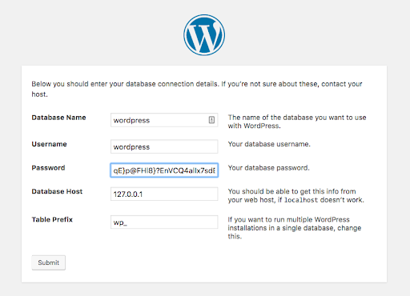Image resolution: width=410 pixels, height=296 pixels.
Task: Click into the Password input field
Action: (164, 170)
